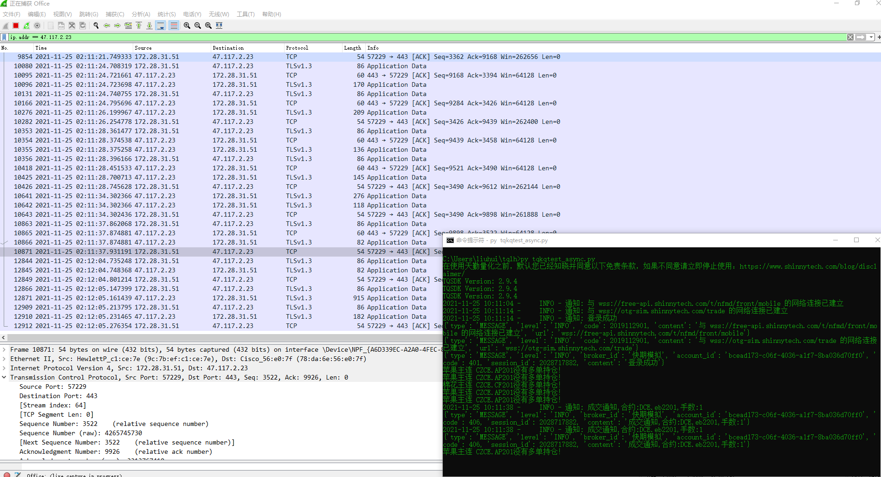
Task: Go back in packet history
Action: click(107, 26)
